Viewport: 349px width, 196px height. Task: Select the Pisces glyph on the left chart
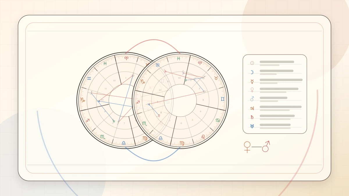(x=105, y=63)
